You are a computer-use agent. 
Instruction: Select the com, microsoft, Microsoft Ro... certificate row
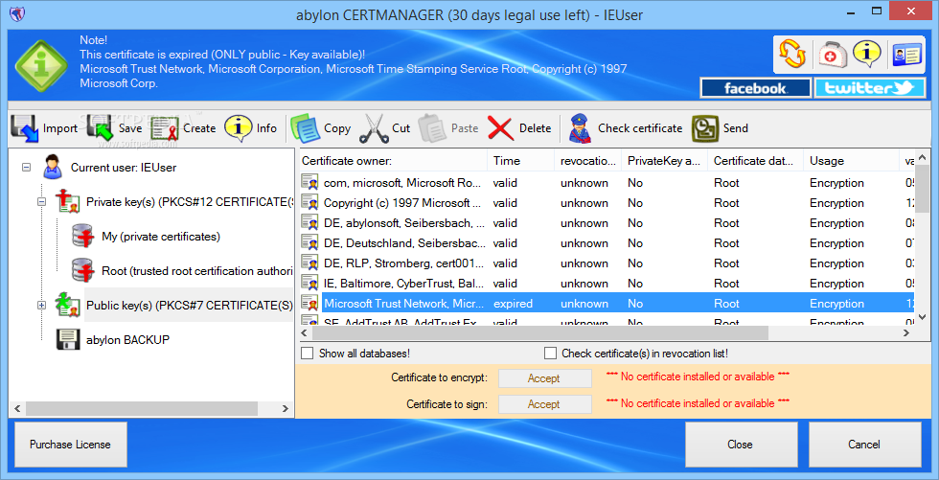tap(606, 183)
